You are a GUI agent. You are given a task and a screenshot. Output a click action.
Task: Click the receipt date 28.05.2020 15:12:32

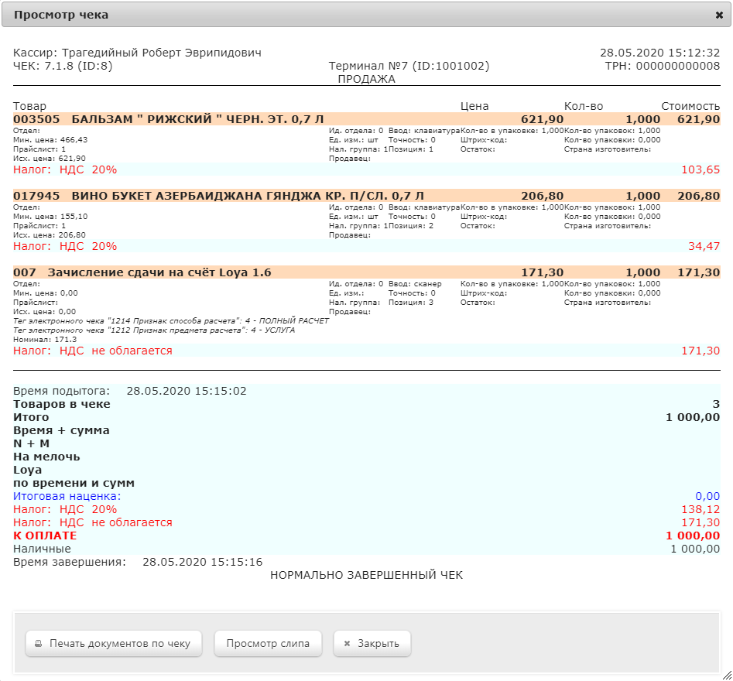[x=659, y=53]
